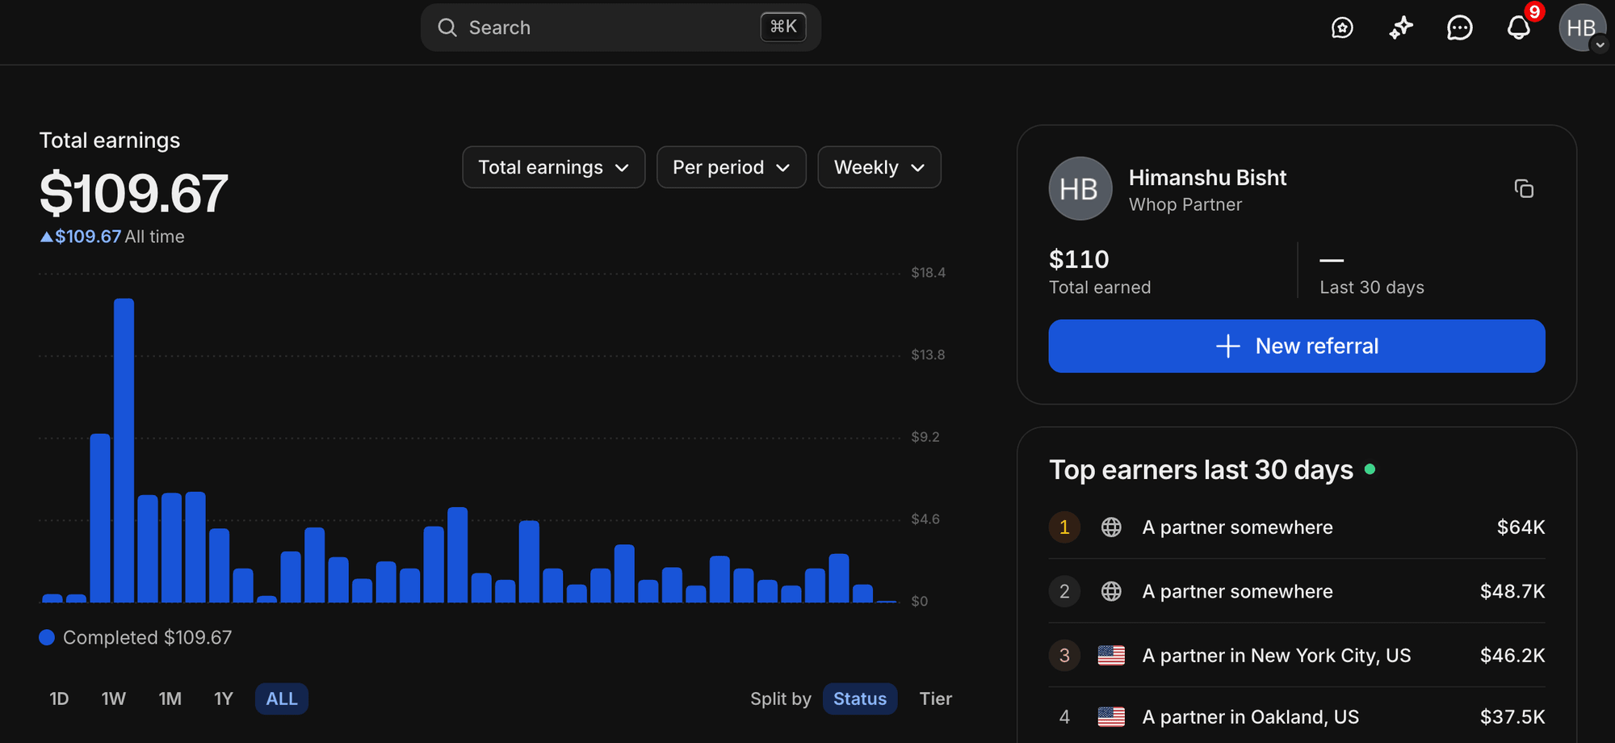Click the globe icon in rank 2 row
Screen dimensions: 1615x743
pos(1111,591)
